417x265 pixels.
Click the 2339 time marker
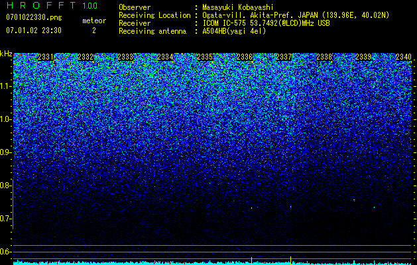coord(363,57)
